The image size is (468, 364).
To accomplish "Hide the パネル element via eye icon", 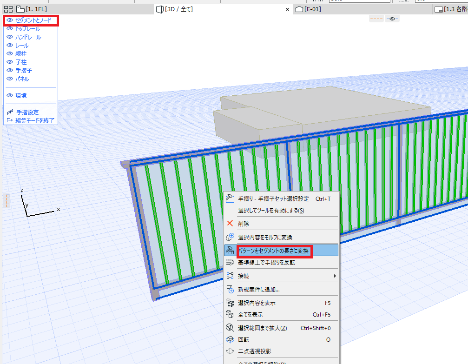I will click(x=10, y=79).
